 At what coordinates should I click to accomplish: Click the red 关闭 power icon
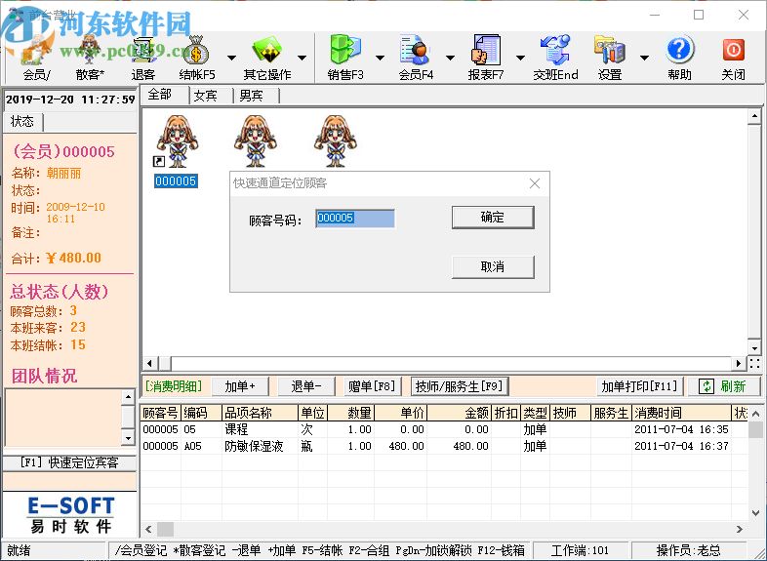(x=733, y=59)
